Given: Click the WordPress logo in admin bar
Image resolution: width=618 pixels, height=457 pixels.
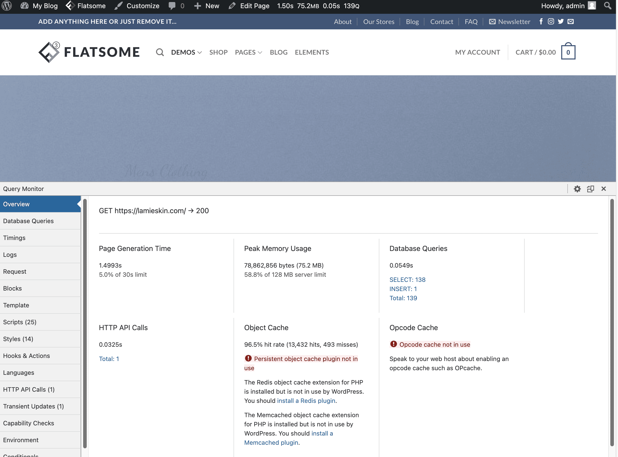Looking at the screenshot, I should (7, 6).
